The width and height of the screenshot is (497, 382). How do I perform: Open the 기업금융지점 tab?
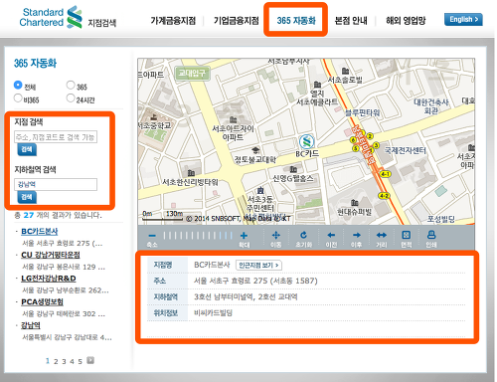click(x=237, y=21)
